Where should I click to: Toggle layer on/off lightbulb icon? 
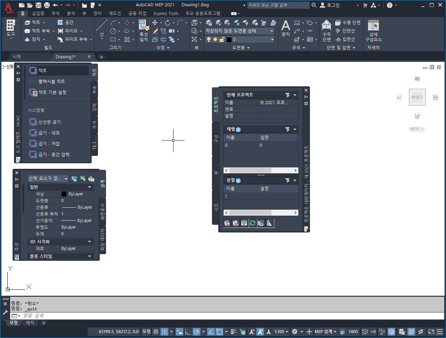209,39
